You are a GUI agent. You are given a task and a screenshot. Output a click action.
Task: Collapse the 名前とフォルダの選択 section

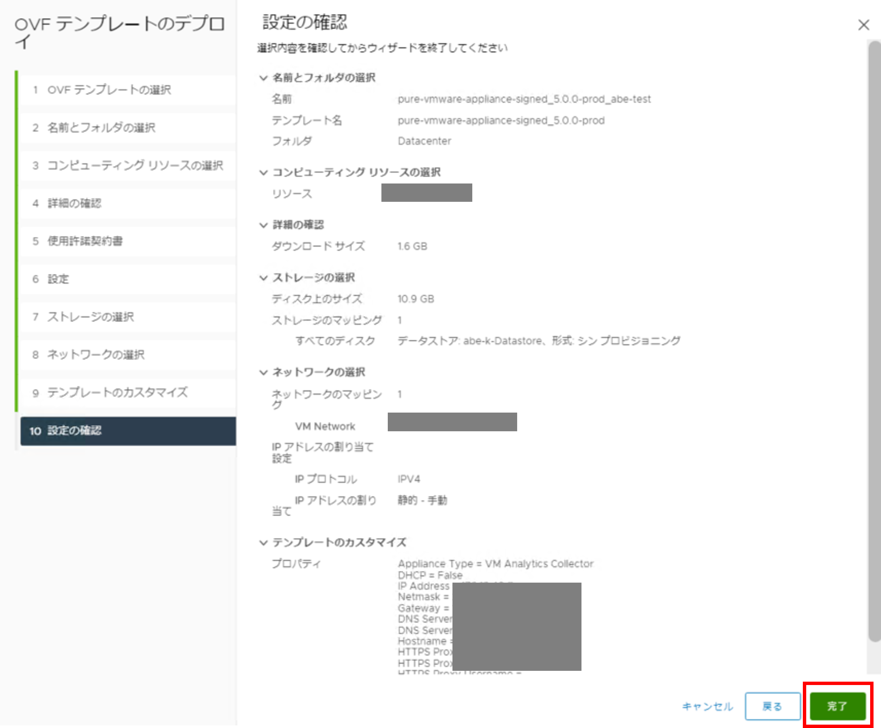[264, 78]
